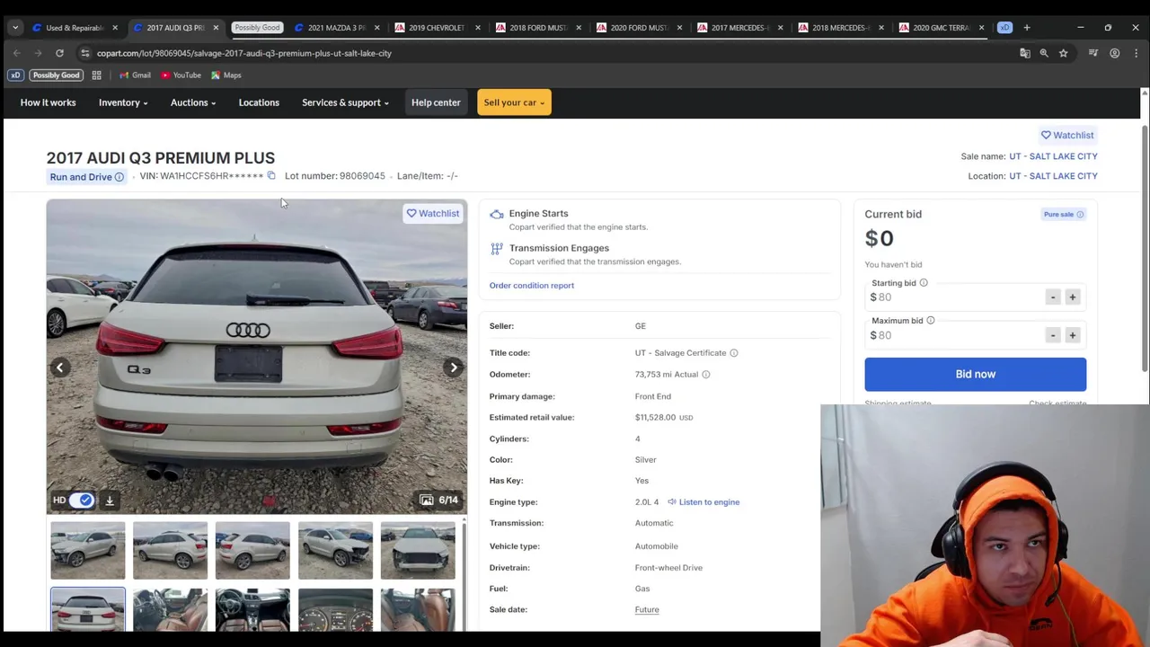Screen dimensions: 1150x647
Task: Click the Bid now button
Action: pos(976,374)
